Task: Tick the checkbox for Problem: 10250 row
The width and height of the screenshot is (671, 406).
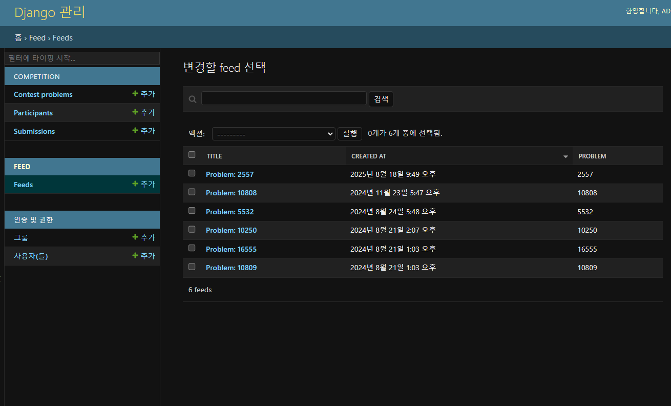Action: 192,229
